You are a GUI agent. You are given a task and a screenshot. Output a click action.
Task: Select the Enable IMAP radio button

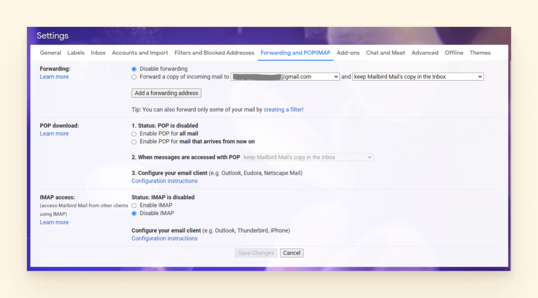coord(134,206)
